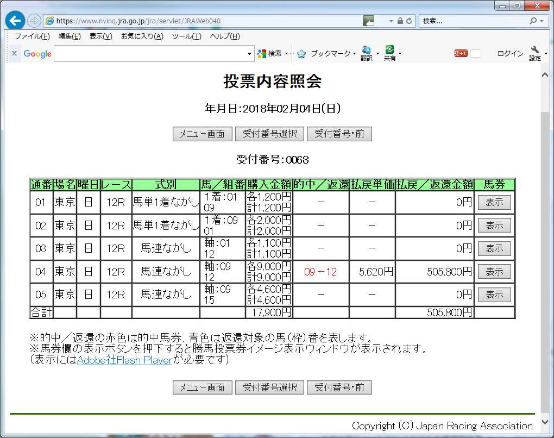Image resolution: width=554 pixels, height=438 pixels.
Task: Click the compatibility view icon in address bar
Action: 368,21
